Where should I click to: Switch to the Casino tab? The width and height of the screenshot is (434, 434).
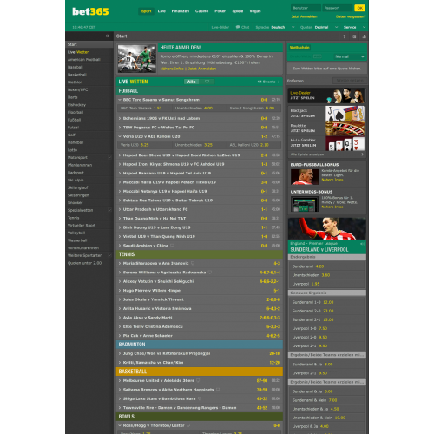coord(202,11)
